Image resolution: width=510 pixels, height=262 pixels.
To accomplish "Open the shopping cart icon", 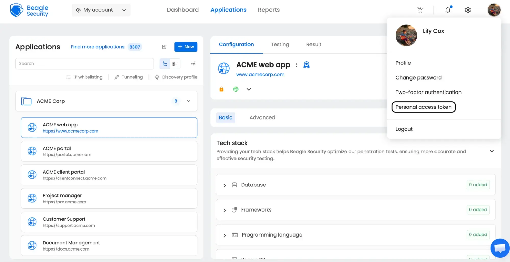I will pos(420,10).
